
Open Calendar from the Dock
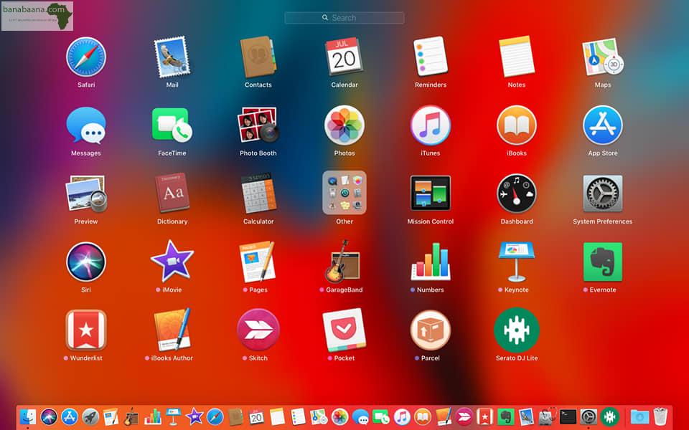pyautogui.click(x=256, y=416)
